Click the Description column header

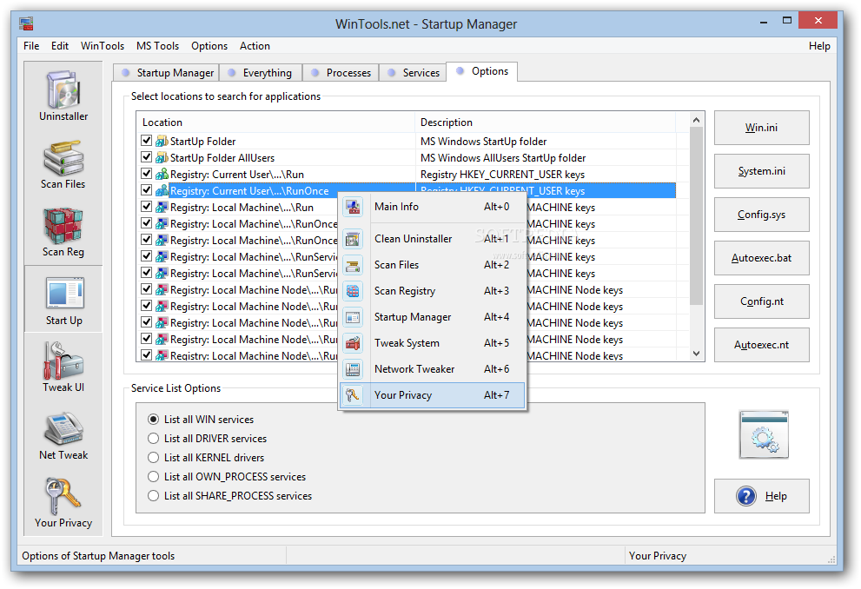[546, 122]
